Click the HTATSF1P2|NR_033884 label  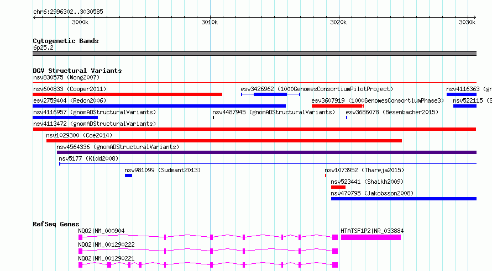pos(372,231)
